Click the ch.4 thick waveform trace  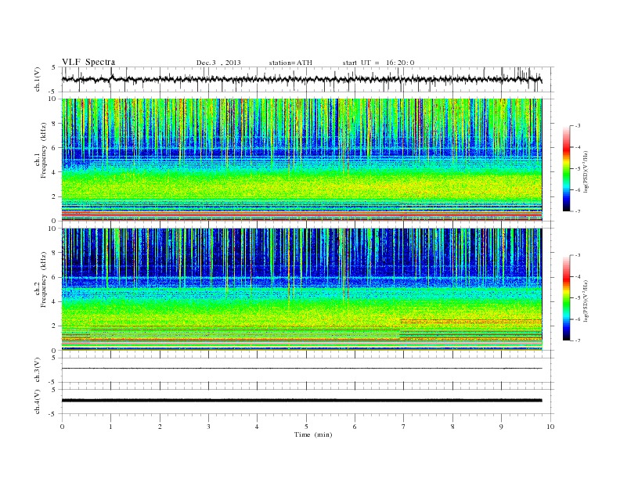click(301, 401)
